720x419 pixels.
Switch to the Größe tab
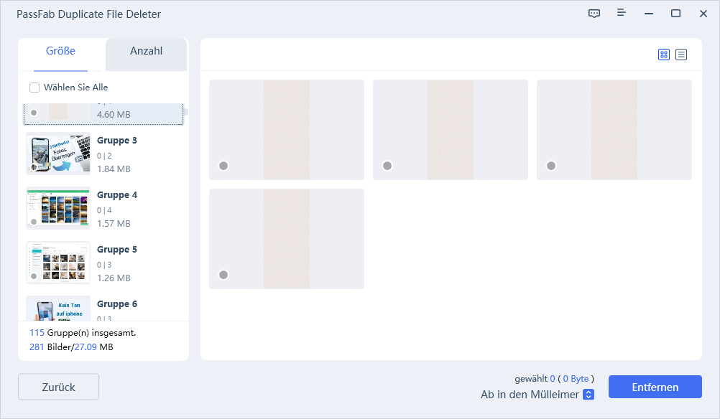point(61,52)
